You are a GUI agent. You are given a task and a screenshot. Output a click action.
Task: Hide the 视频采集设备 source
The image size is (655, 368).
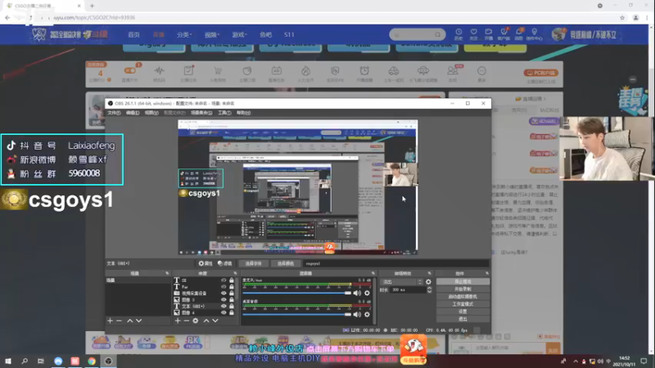pos(224,294)
